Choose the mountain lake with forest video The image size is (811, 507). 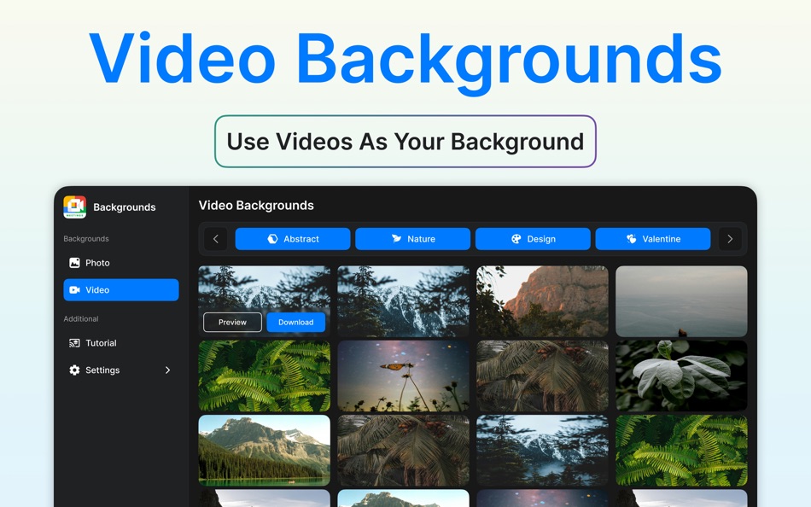click(x=265, y=450)
